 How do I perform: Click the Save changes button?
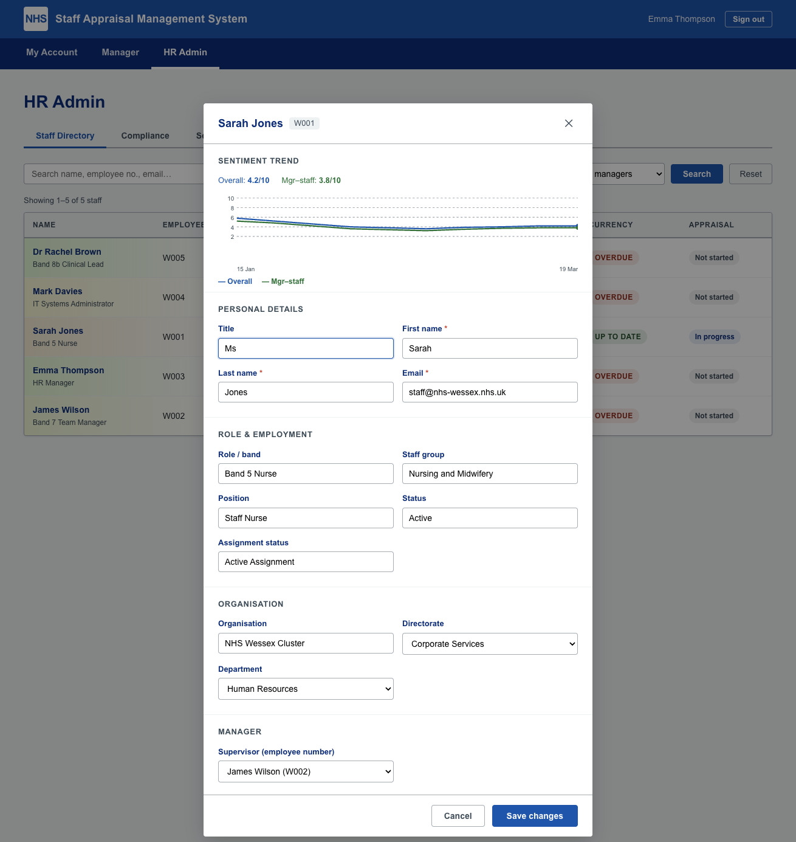(x=535, y=816)
